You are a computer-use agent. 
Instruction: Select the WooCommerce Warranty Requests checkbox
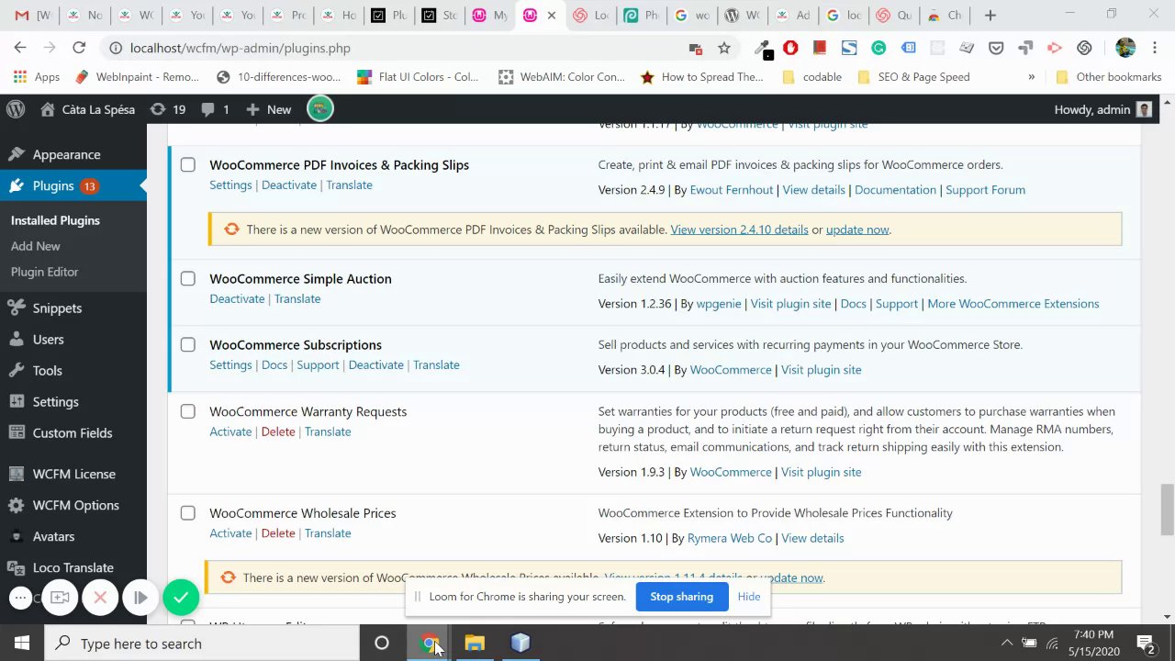pyautogui.click(x=187, y=411)
